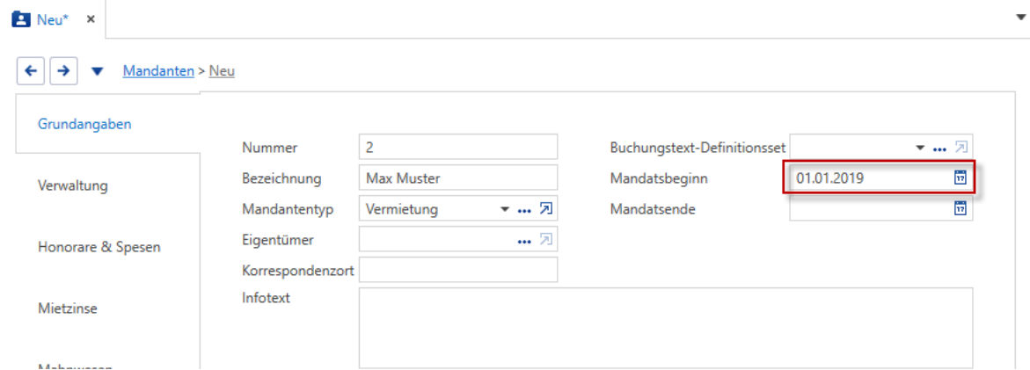Image resolution: width=1030 pixels, height=370 pixels.
Task: Go back with the left arrow button
Action: (x=31, y=71)
